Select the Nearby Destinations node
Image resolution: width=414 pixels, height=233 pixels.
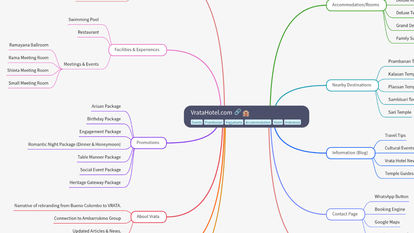click(x=352, y=85)
